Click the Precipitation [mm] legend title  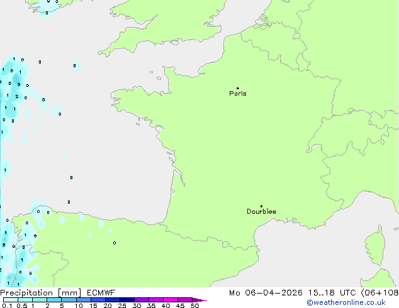pyautogui.click(x=40, y=293)
